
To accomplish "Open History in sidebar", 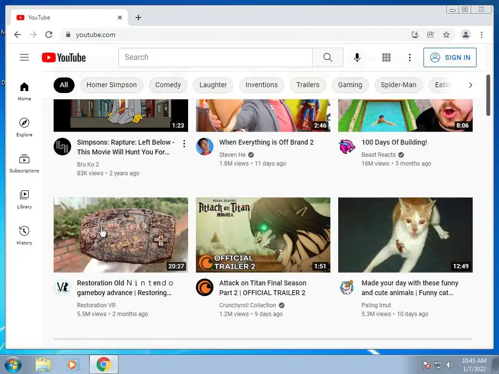I will point(24,235).
